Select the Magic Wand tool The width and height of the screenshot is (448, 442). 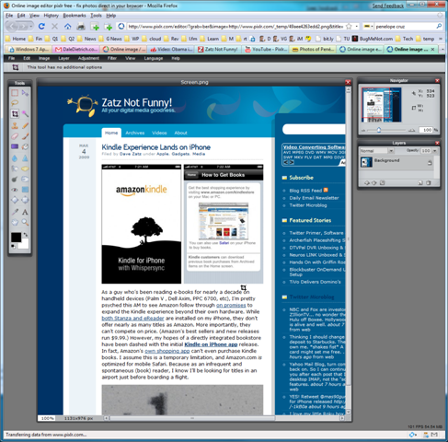click(25, 114)
